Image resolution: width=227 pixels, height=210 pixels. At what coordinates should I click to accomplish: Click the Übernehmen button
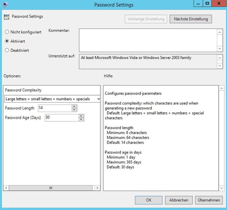click(209, 200)
